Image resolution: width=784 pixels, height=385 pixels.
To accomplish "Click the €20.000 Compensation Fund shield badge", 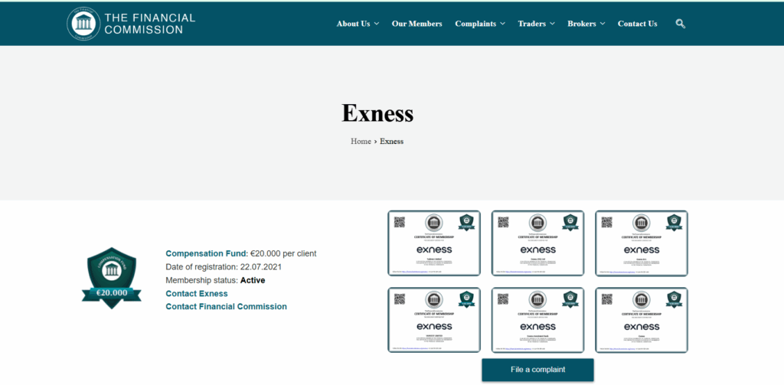I will (112, 278).
